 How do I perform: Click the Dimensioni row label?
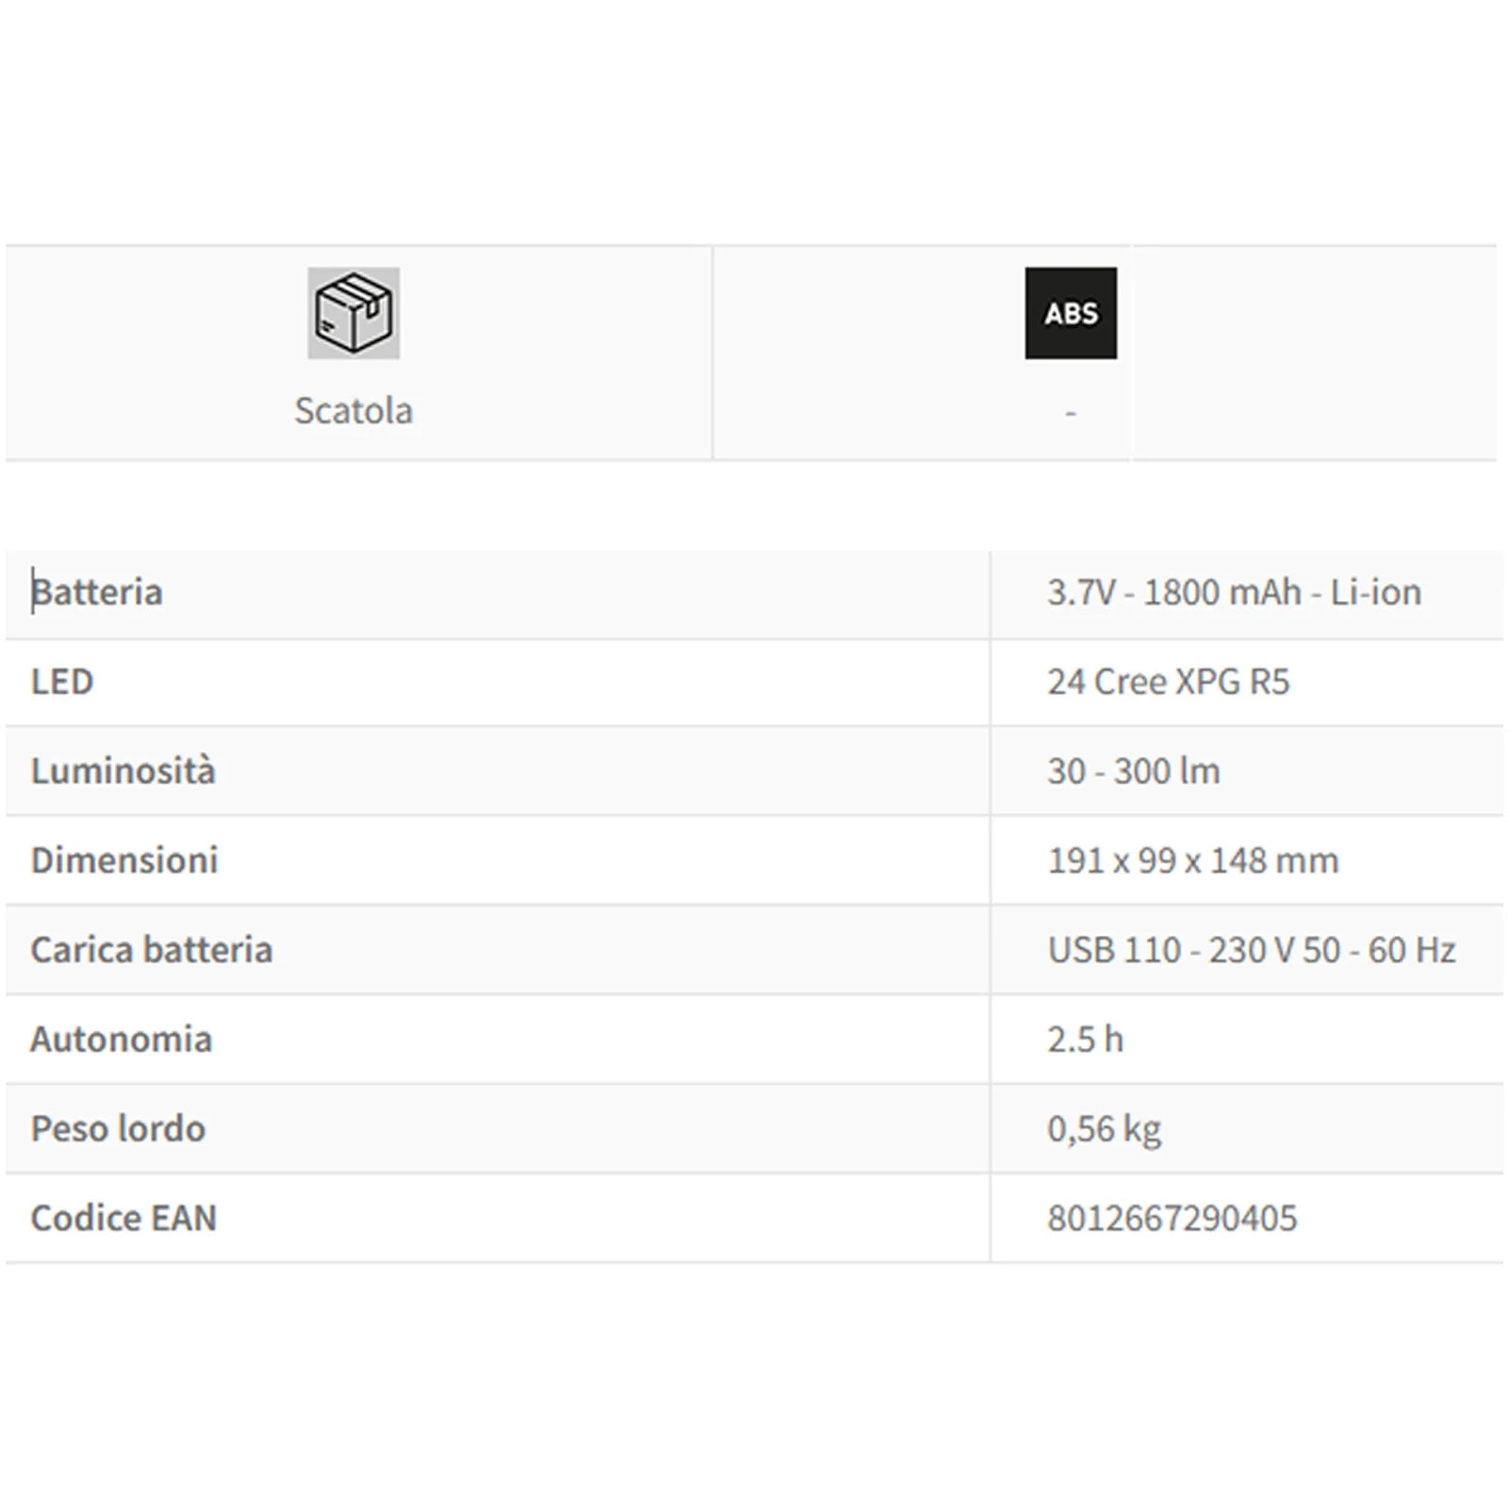tap(124, 861)
